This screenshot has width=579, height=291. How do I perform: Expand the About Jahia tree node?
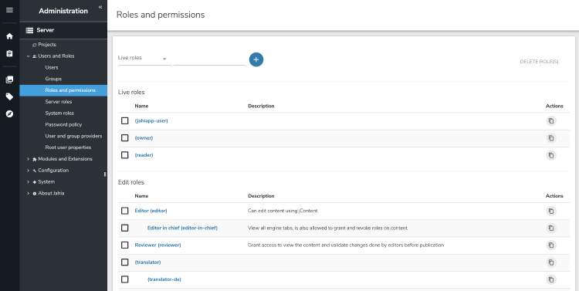pyautogui.click(x=28, y=194)
